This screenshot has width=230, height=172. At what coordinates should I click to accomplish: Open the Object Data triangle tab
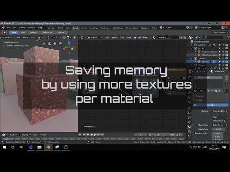(189, 122)
